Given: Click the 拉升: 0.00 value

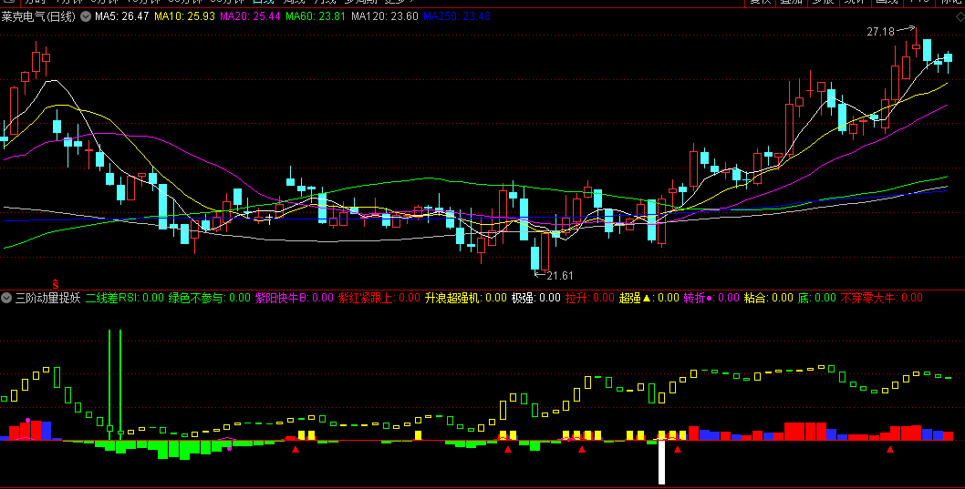Looking at the screenshot, I should click(x=589, y=298).
